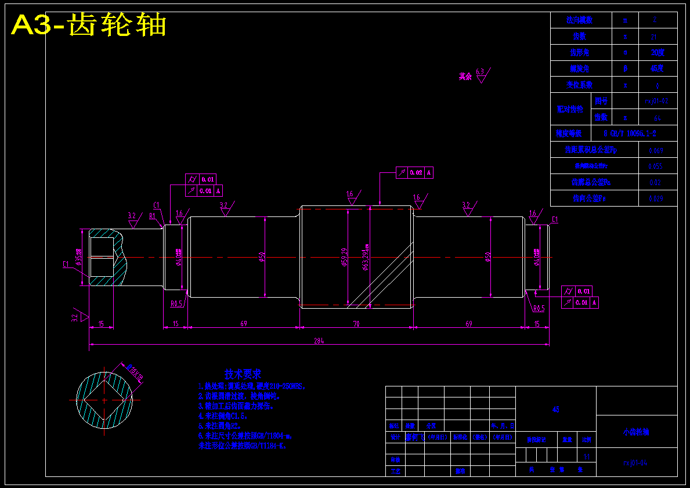The height and width of the screenshot is (488, 690).
Task: Select the scale value '1:1'
Action: point(587,458)
